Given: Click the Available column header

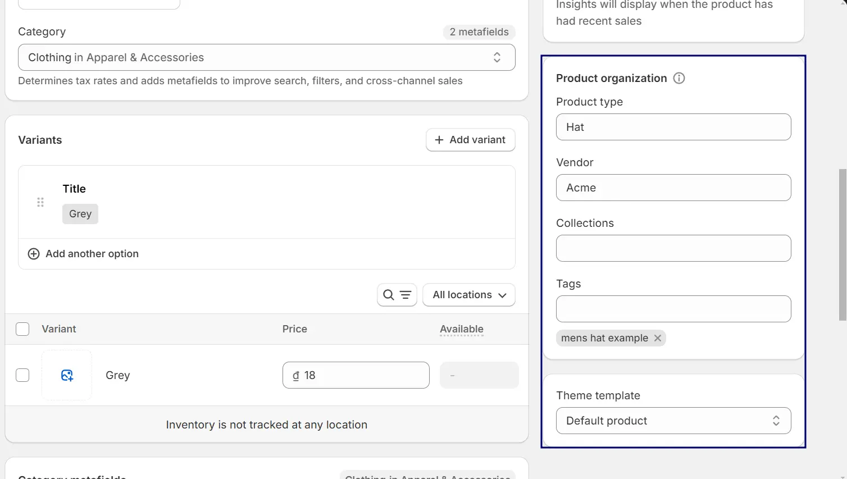Looking at the screenshot, I should click(x=462, y=329).
